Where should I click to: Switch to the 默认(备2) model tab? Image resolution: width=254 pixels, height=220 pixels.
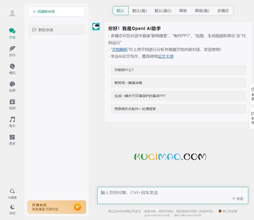point(163,11)
